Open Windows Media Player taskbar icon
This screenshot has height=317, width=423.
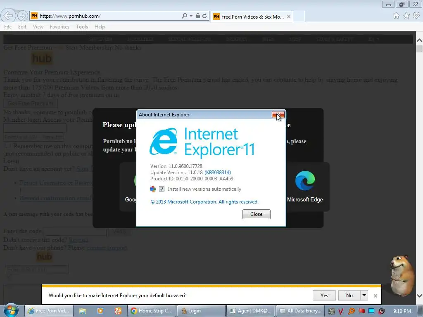pyautogui.click(x=100, y=311)
